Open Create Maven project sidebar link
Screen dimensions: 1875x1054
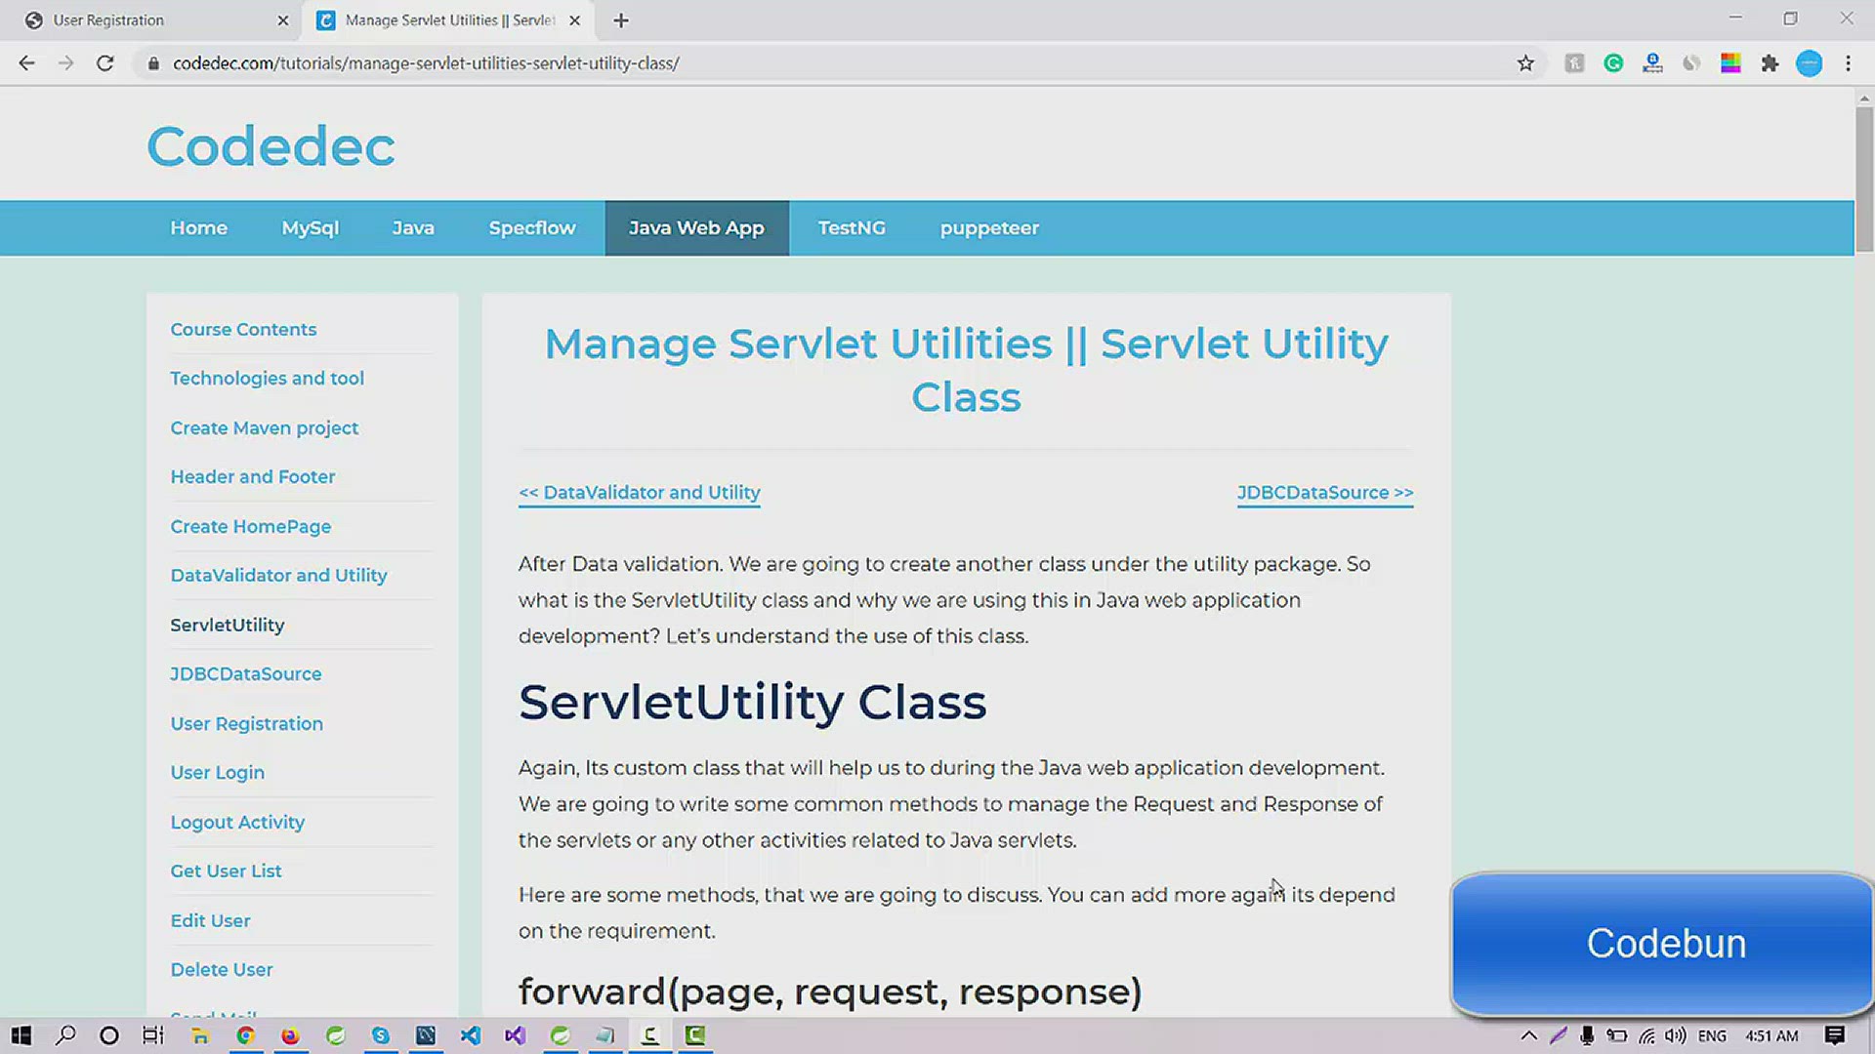coord(264,428)
